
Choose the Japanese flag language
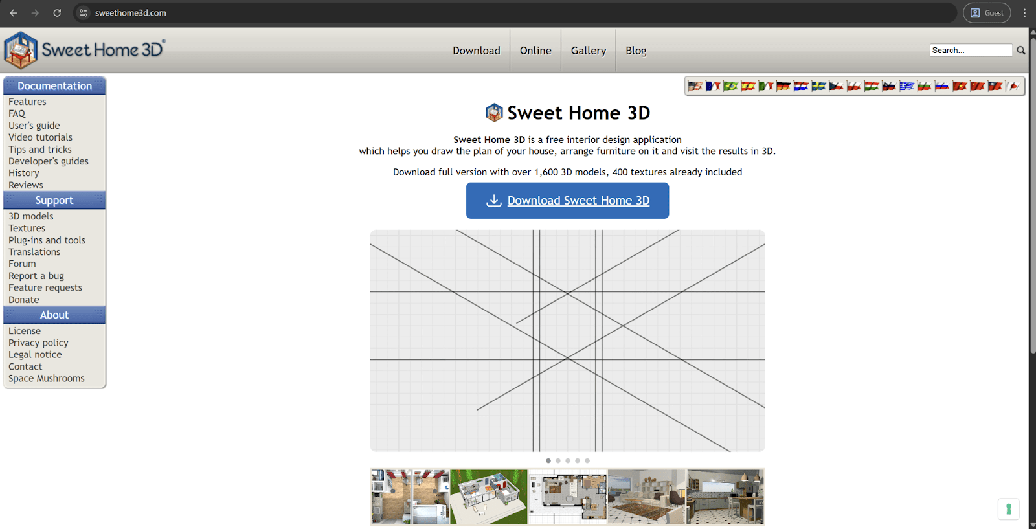[1014, 86]
